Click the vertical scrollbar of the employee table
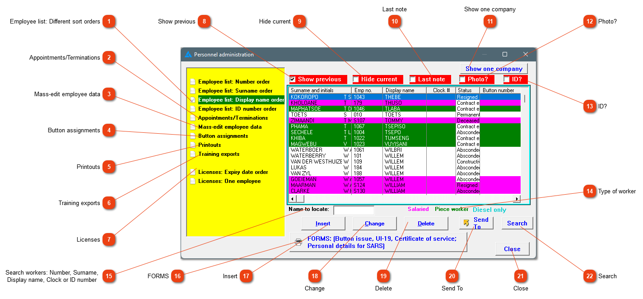 pos(524,141)
